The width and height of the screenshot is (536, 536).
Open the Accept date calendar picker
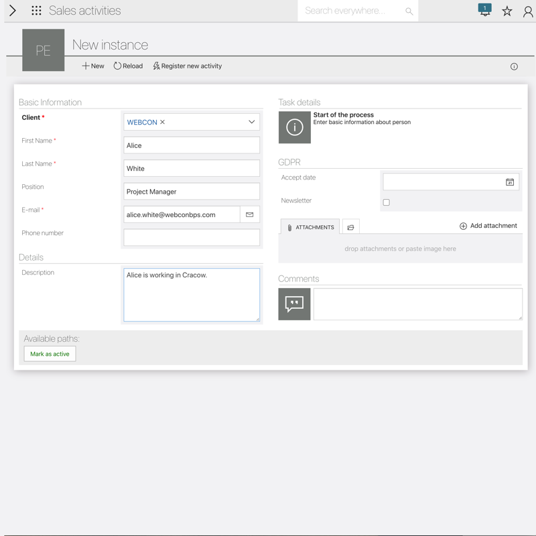tap(510, 182)
